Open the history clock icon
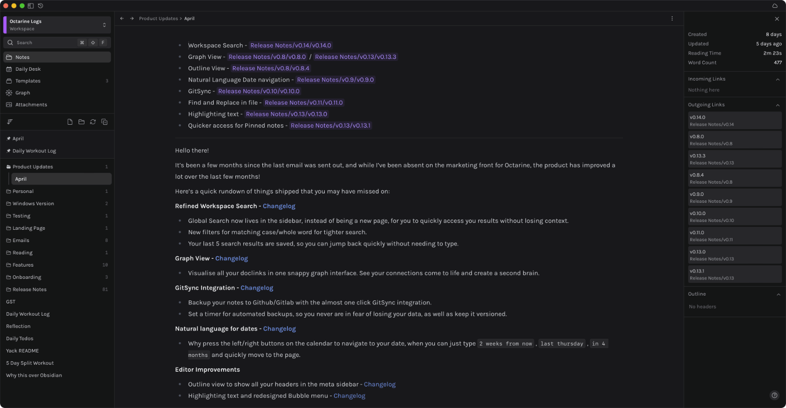 coord(40,6)
